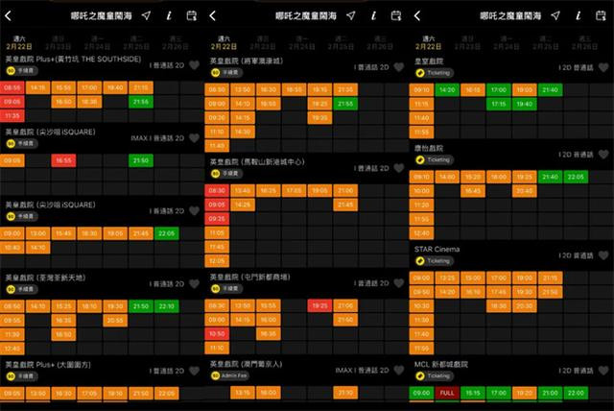The height and width of the screenshot is (411, 614).
Task: Toggle favorite heart for MCL 新都城戲院
Action: click(603, 371)
